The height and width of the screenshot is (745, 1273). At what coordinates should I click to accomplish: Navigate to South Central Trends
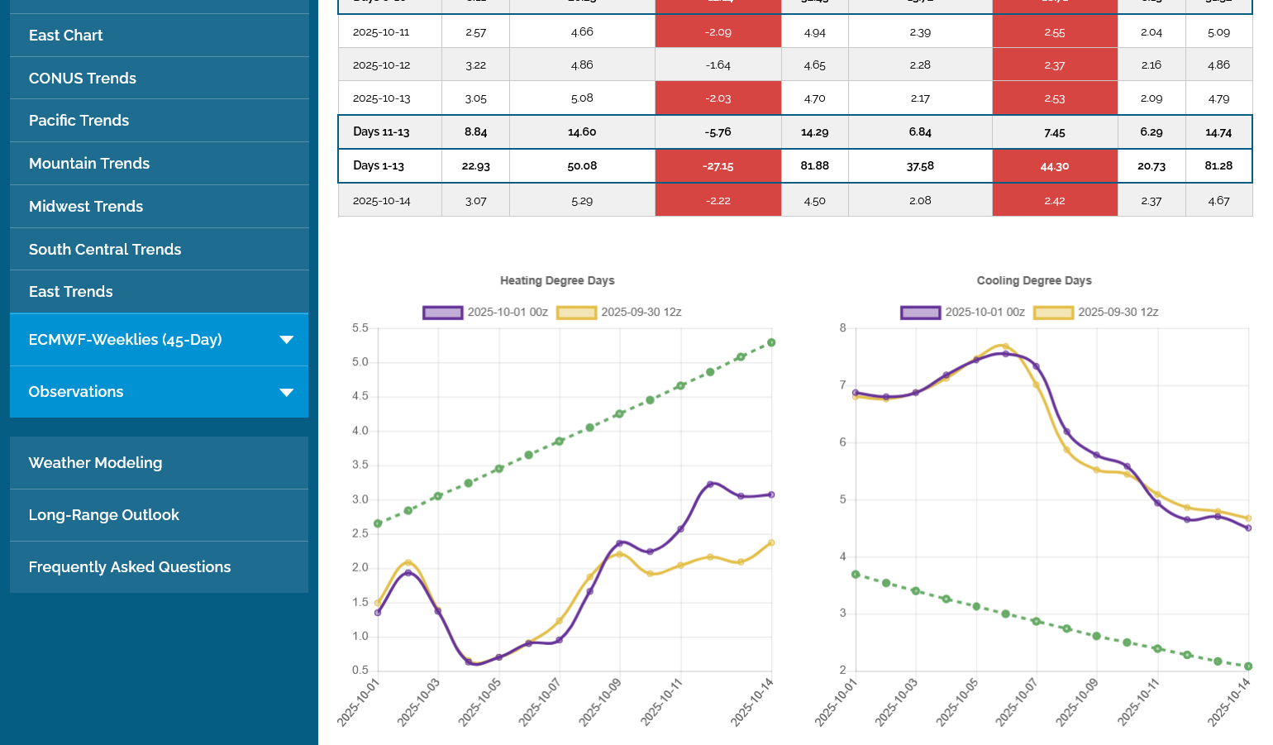pos(105,250)
